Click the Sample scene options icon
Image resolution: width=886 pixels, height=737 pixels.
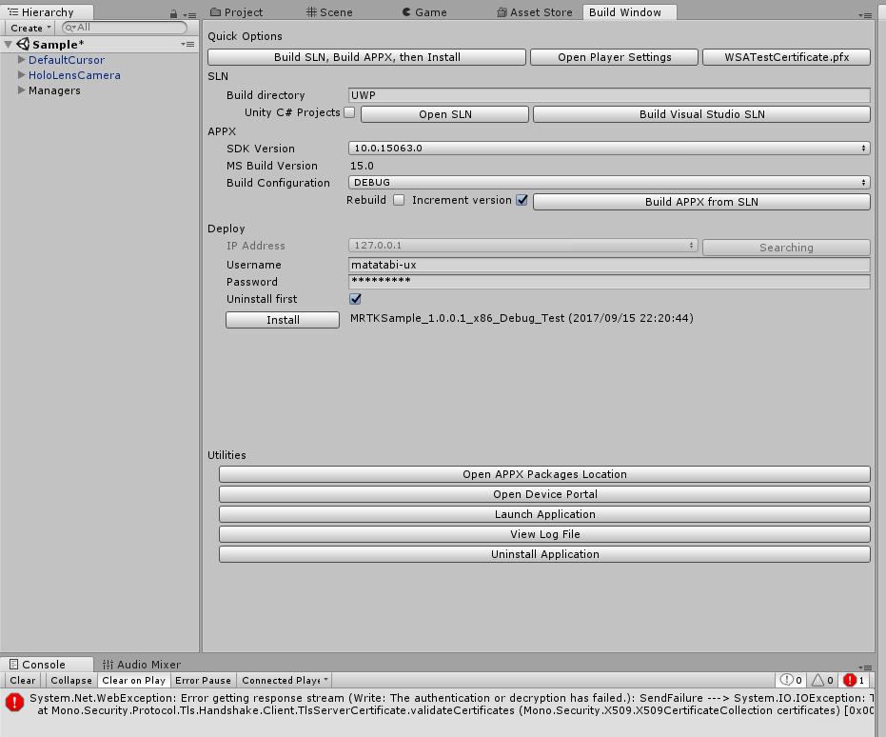point(187,44)
